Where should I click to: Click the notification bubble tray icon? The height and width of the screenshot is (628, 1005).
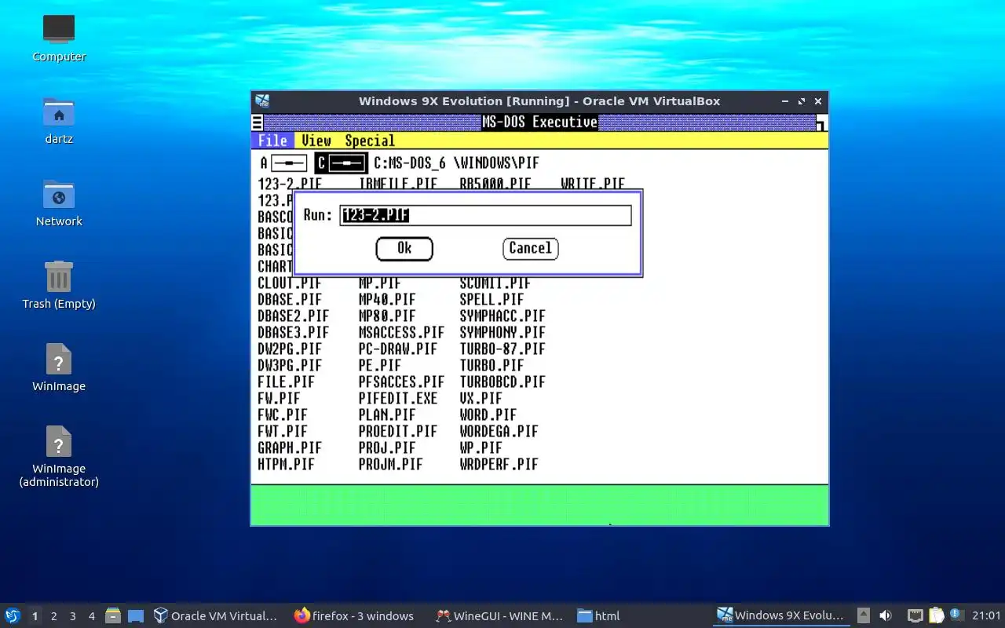tap(956, 615)
